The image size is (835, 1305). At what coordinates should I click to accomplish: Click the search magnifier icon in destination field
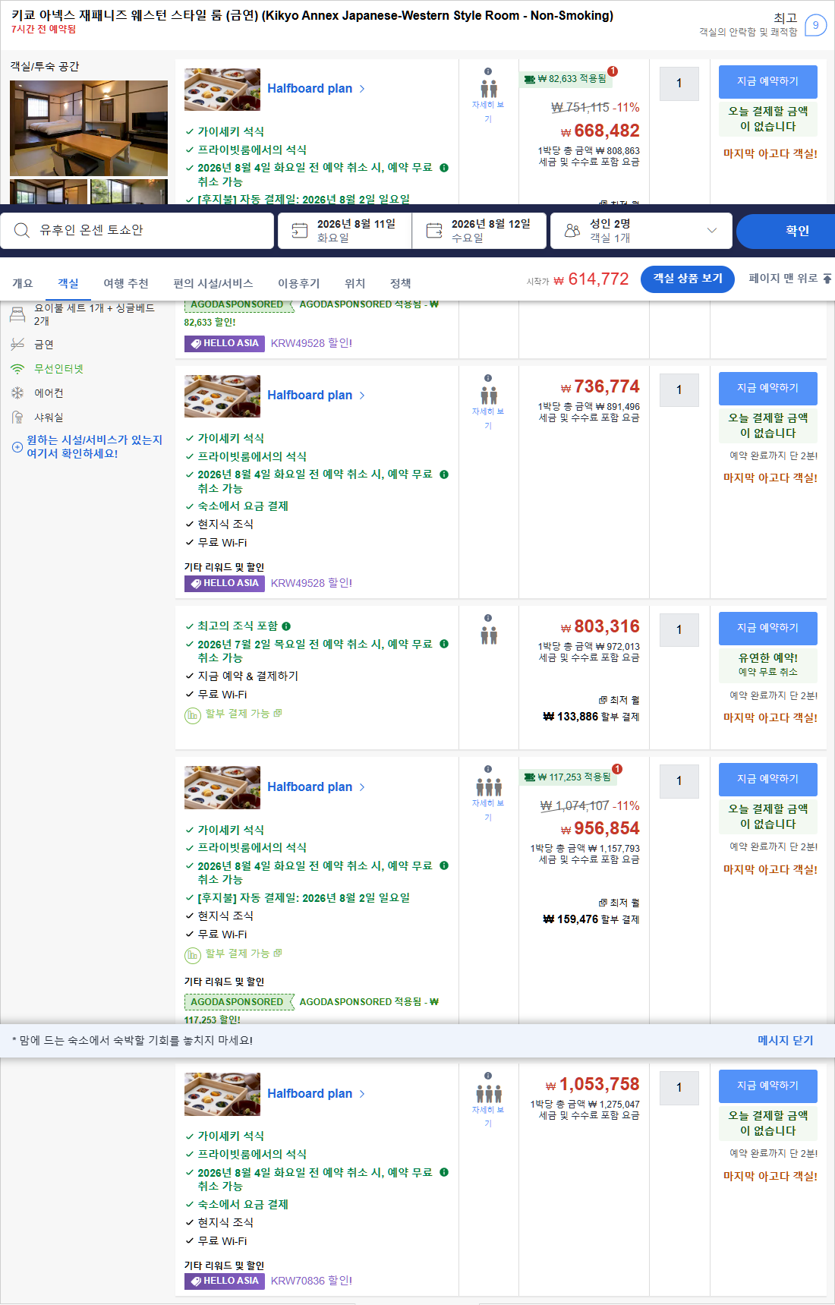[22, 230]
